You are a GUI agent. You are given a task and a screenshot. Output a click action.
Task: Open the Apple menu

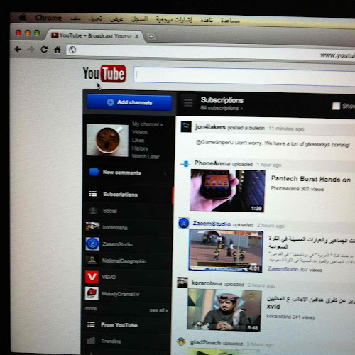tap(23, 18)
